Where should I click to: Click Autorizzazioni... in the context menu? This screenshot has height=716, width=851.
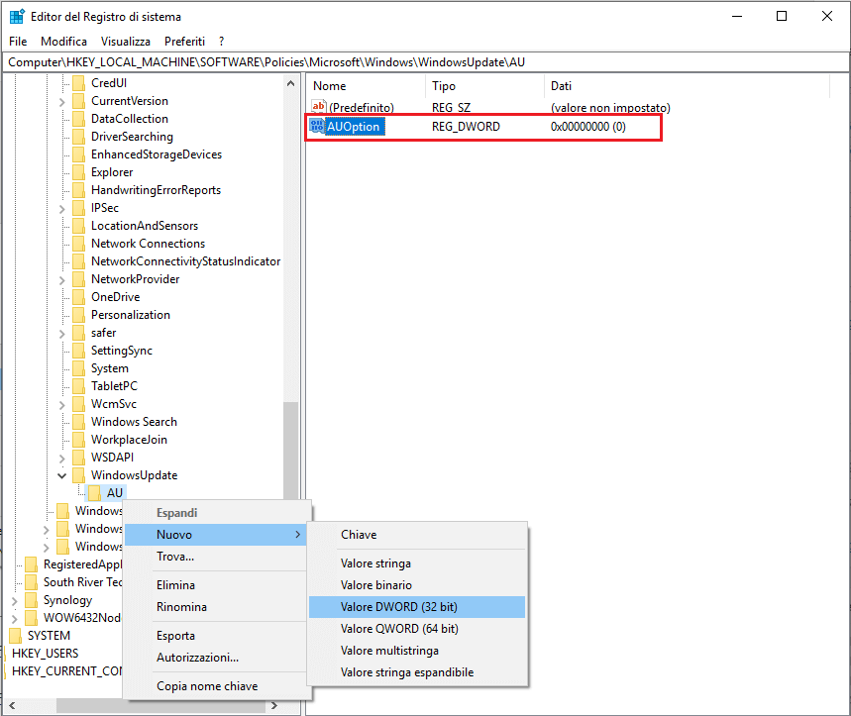pyautogui.click(x=216, y=658)
